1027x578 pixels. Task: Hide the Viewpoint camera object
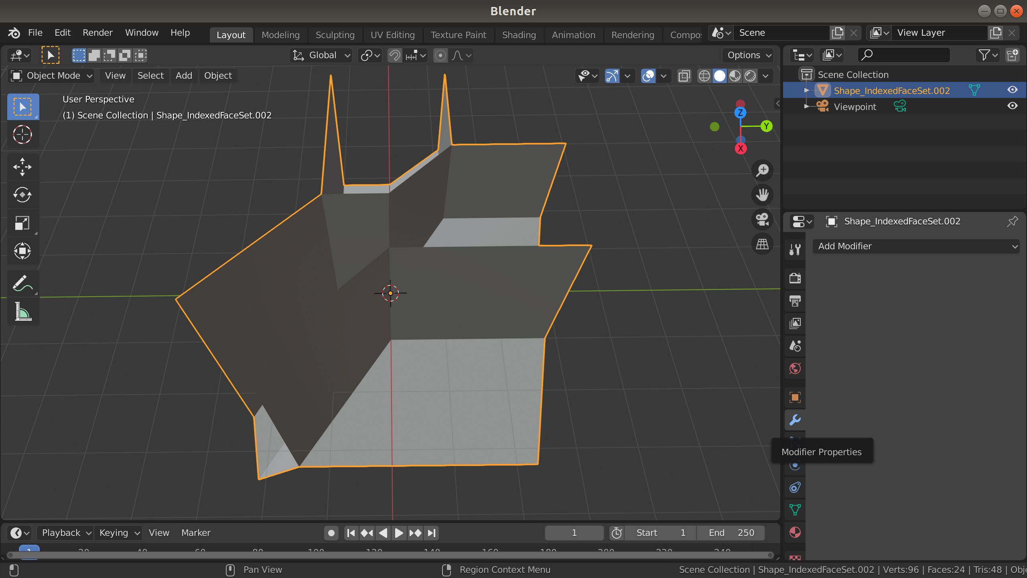coord(1012,106)
